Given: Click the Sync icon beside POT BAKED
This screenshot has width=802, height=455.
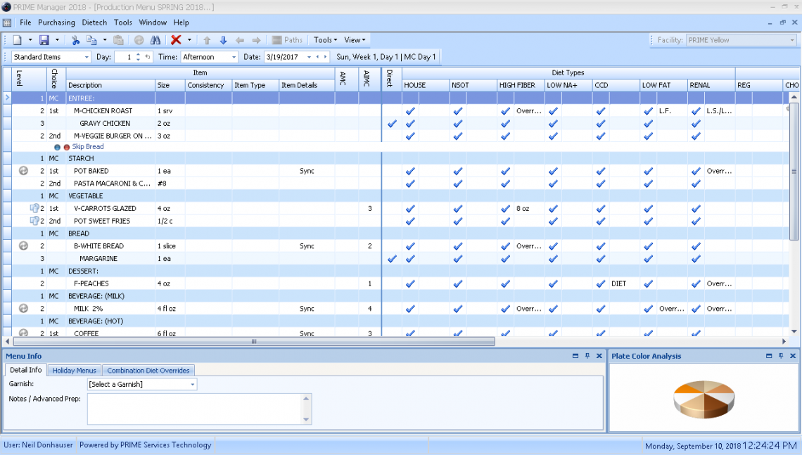Looking at the screenshot, I should (22, 171).
